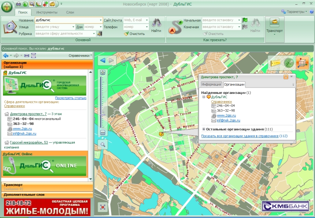Switch to the Слои ribbon tab
The height and width of the screenshot is (218, 315).
(70, 12)
